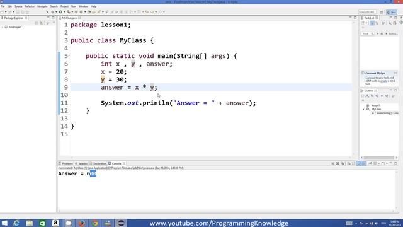
Task: Click the Quick Access search field
Action: coord(367,12)
